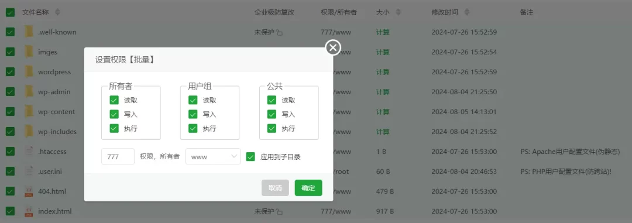Click 777/www permission in .well-known row
Viewport: 632px width, 223px height.
(x=336, y=32)
